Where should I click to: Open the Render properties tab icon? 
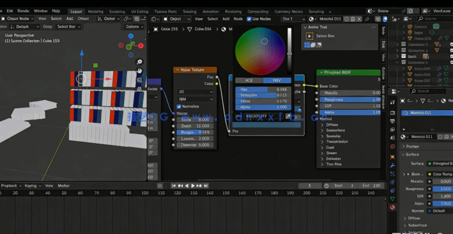click(392, 113)
